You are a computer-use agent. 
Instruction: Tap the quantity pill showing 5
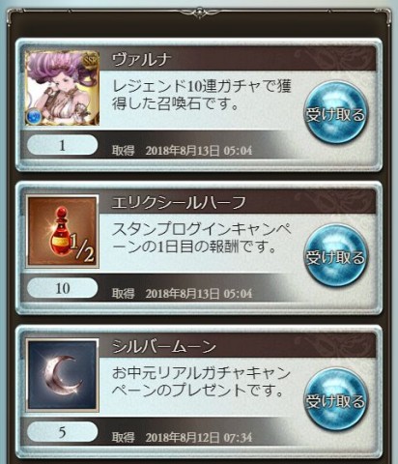[63, 432]
